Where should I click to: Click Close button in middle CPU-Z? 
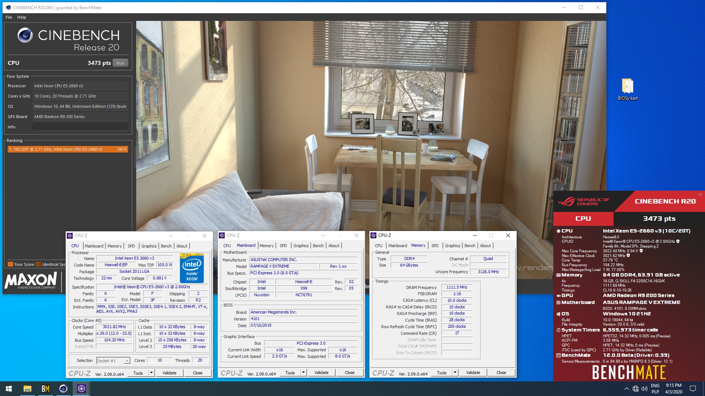pyautogui.click(x=350, y=373)
